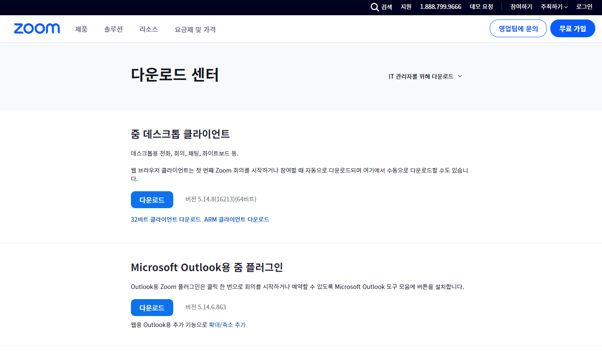Click the phone number 1.888.799.9666
The height and width of the screenshot is (352, 602).
click(440, 7)
